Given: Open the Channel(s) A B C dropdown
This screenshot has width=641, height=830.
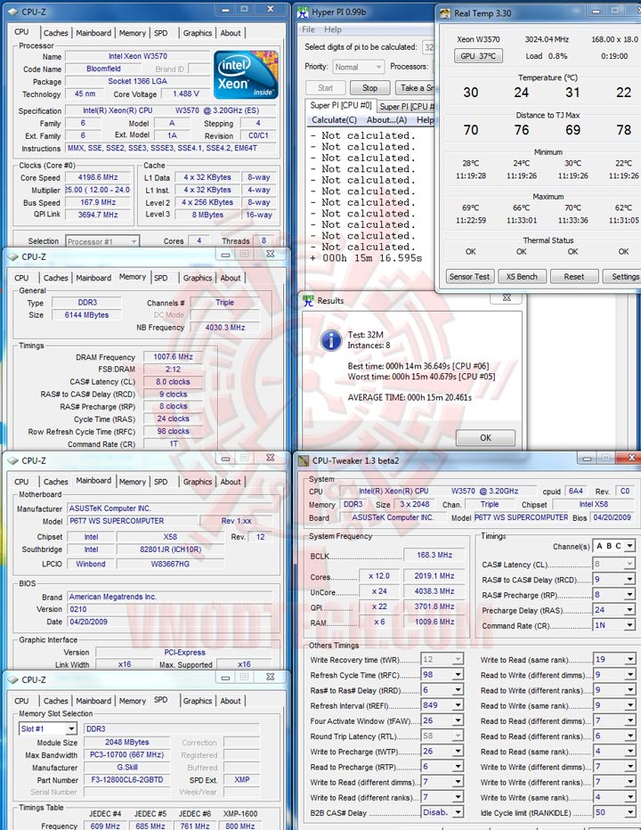Looking at the screenshot, I should [x=614, y=546].
